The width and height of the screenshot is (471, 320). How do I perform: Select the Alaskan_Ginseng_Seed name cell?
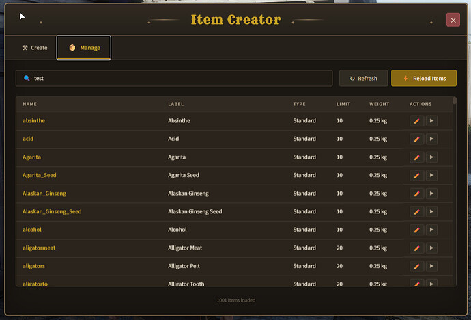pyautogui.click(x=52, y=211)
